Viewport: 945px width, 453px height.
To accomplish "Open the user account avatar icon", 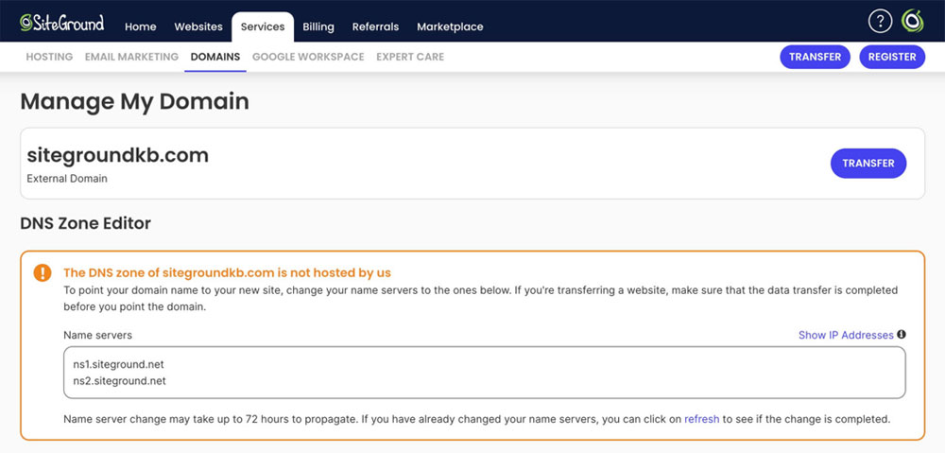I will (912, 22).
